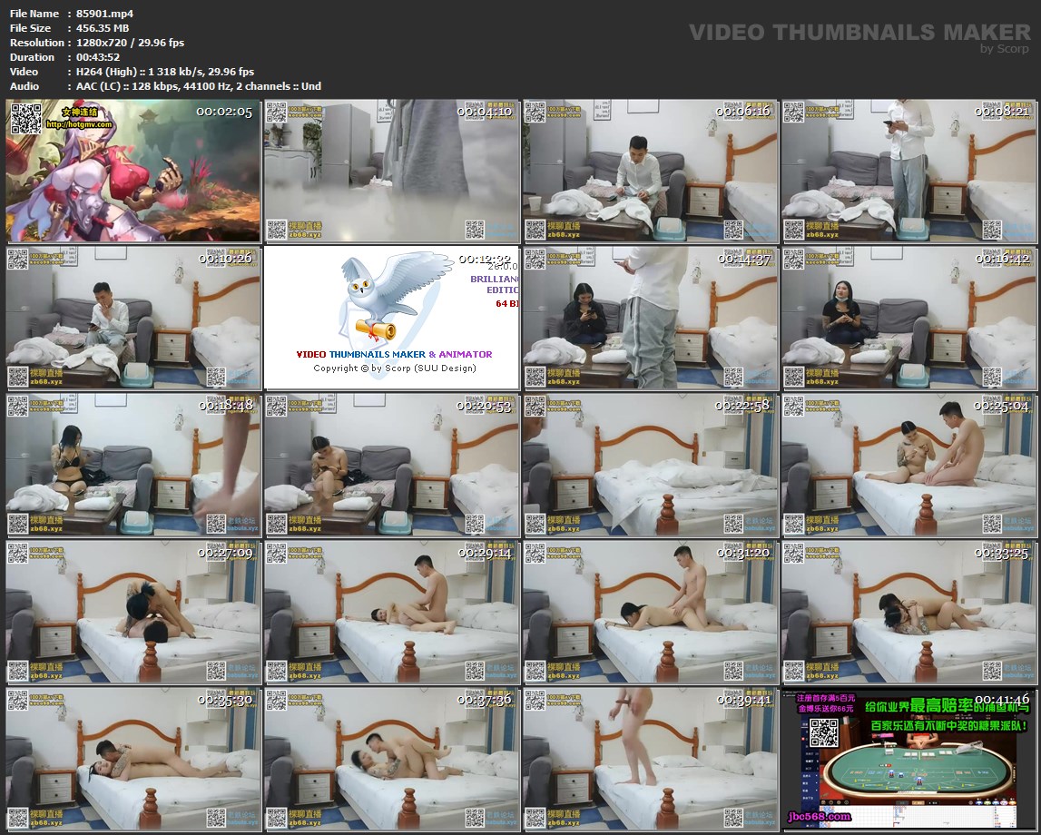Click the 'by Scorp' text in the header
The image size is (1041, 835).
(x=1005, y=49)
